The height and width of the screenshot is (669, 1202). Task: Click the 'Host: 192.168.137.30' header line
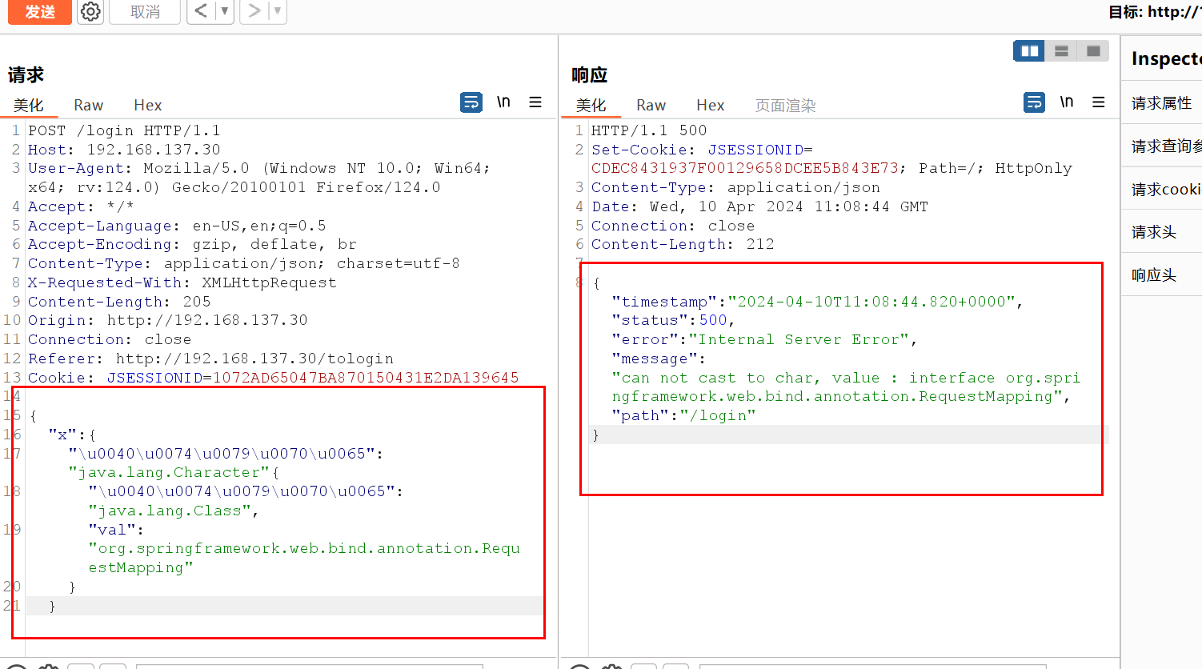[124, 150]
